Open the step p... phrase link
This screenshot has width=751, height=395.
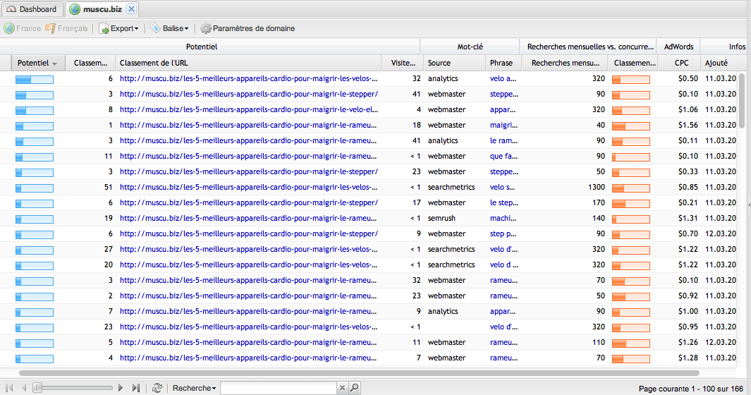pyautogui.click(x=503, y=233)
